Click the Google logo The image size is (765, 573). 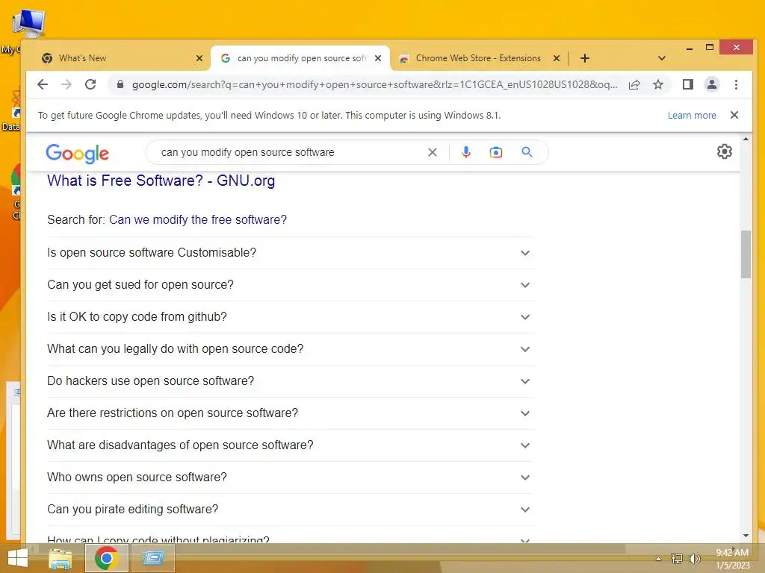click(77, 154)
